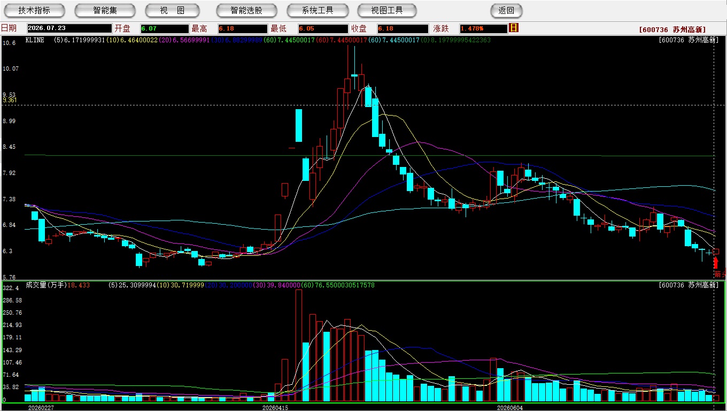Click the 20260415 date label on axis
727x411 pixels.
pyautogui.click(x=275, y=408)
